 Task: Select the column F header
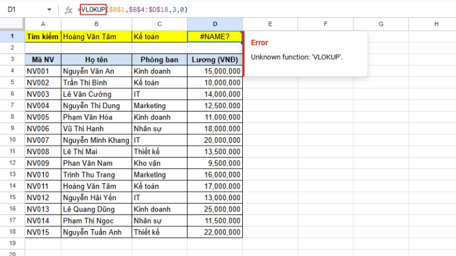(x=325, y=24)
